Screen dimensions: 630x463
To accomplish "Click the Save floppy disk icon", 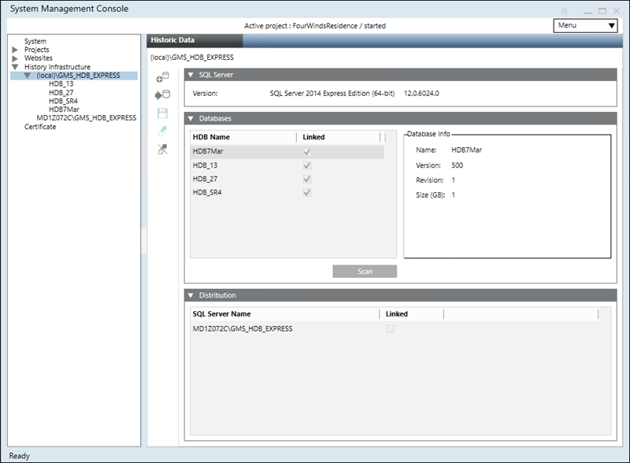I will pos(163,113).
